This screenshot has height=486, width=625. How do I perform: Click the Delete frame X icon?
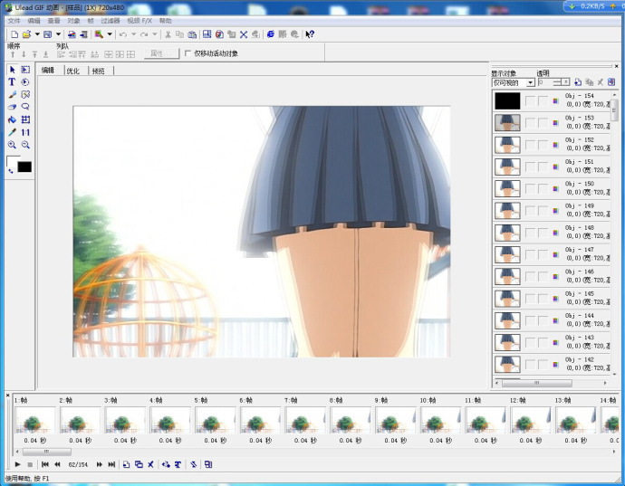coord(150,464)
